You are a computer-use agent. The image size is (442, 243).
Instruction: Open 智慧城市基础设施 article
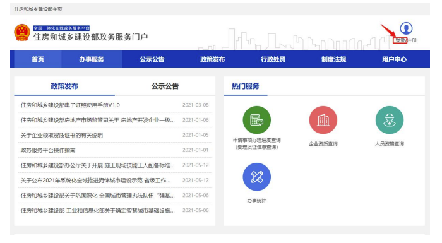click(97, 211)
